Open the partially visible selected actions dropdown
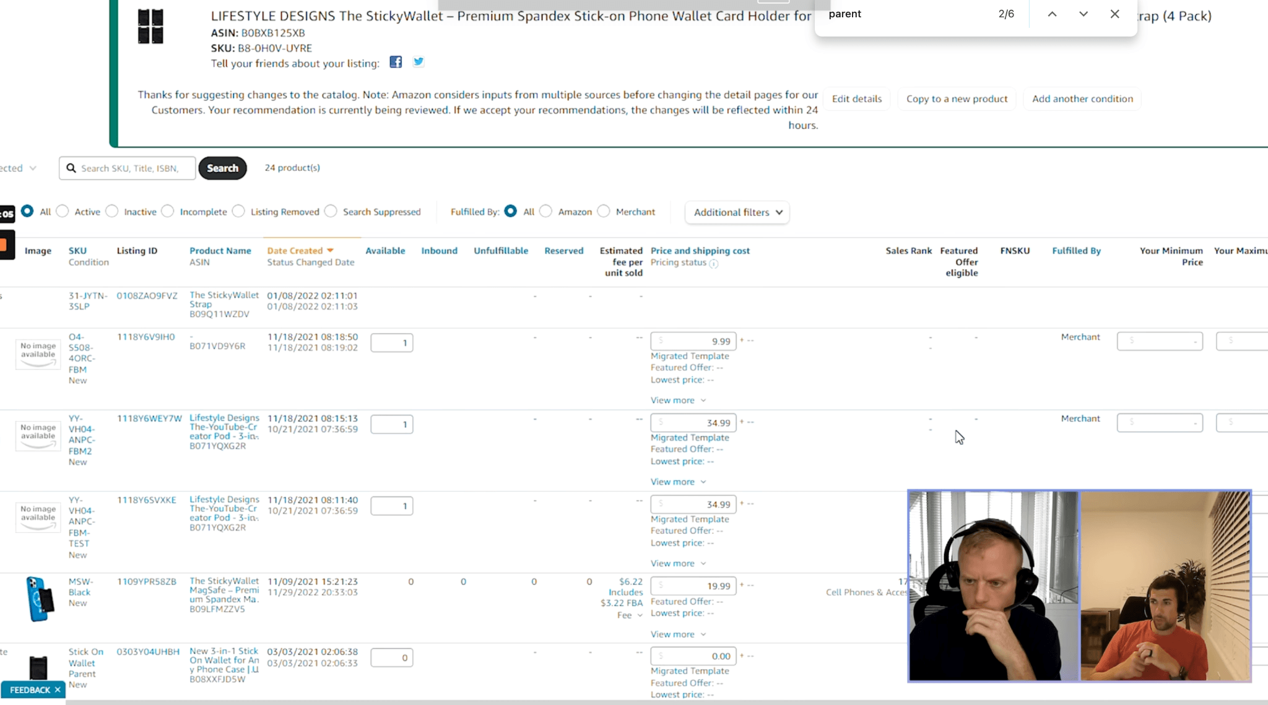Viewport: 1268px width, 705px height. (19, 168)
